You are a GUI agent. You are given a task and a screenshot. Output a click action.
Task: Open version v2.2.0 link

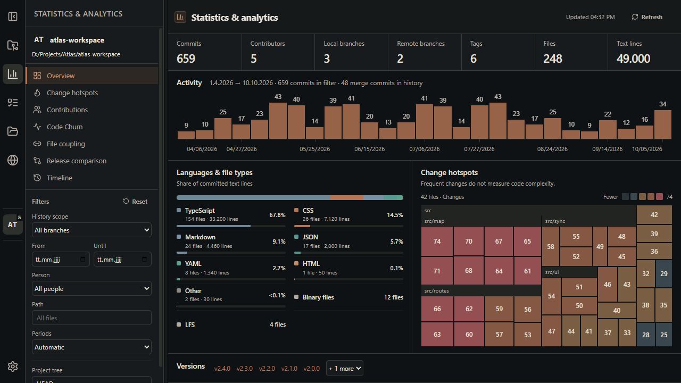click(x=267, y=368)
